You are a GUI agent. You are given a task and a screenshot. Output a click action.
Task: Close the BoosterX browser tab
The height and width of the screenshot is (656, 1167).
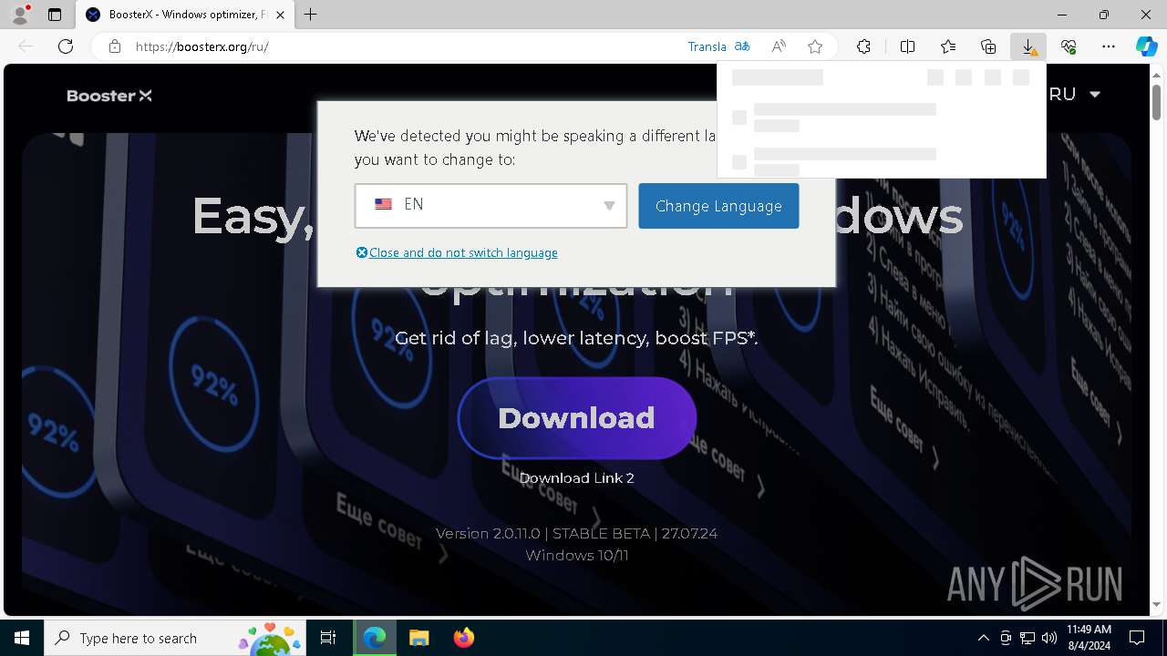[x=281, y=15]
